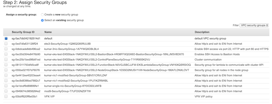Click 'Enables SSH Access to Bastion Hosts' description
The height and width of the screenshot is (104, 272).
click(217, 54)
